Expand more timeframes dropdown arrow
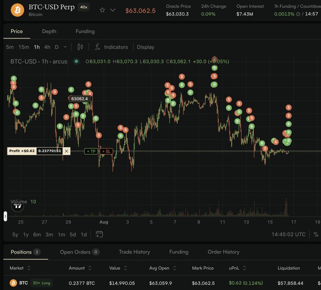This screenshot has width=321, height=290. pos(65,47)
